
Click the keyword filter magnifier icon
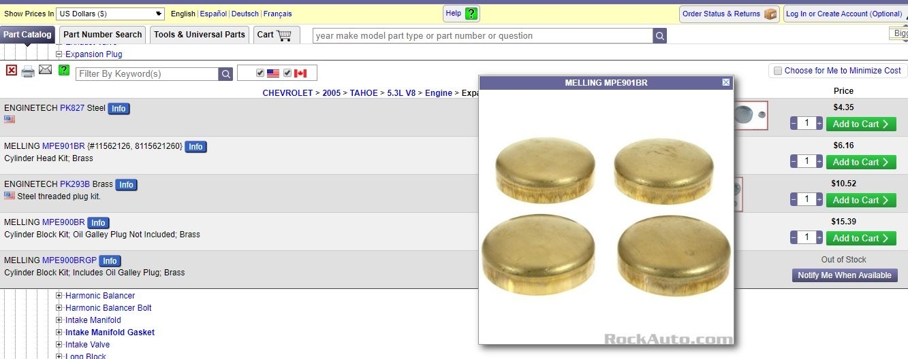click(225, 74)
